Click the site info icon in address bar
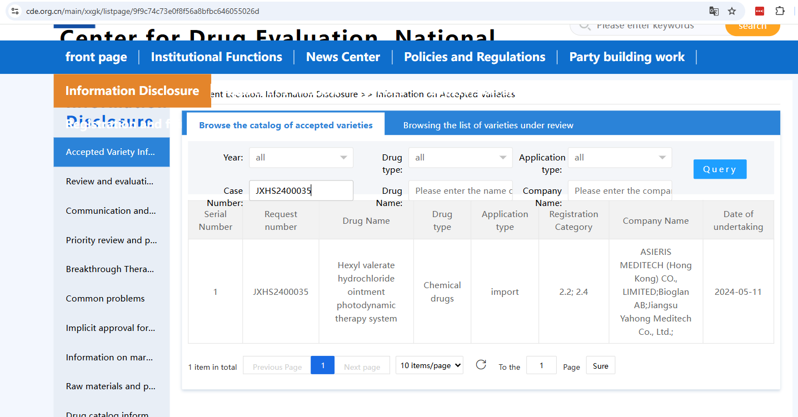798x417 pixels. pos(15,11)
